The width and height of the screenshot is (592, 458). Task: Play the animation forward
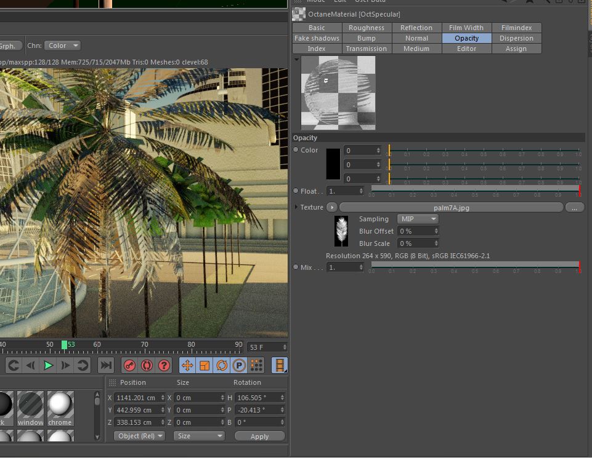pos(48,365)
